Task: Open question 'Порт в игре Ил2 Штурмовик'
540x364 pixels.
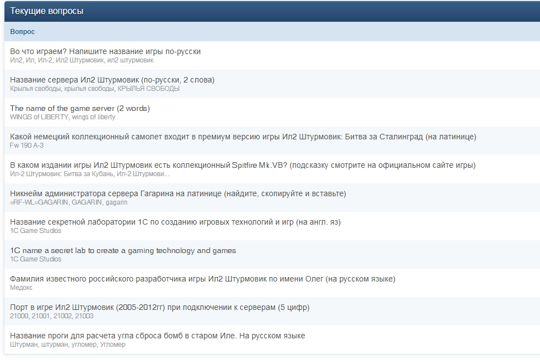Action: coord(160,307)
